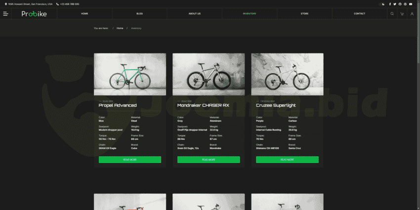The image size is (420, 210).
Task: Open the About Us menu item
Action: [x=195, y=14]
